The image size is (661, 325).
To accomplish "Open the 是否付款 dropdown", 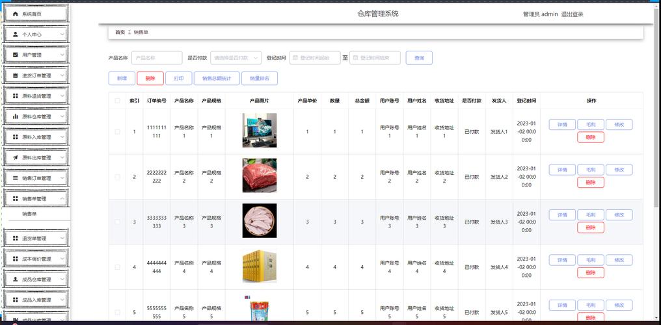I will point(236,58).
